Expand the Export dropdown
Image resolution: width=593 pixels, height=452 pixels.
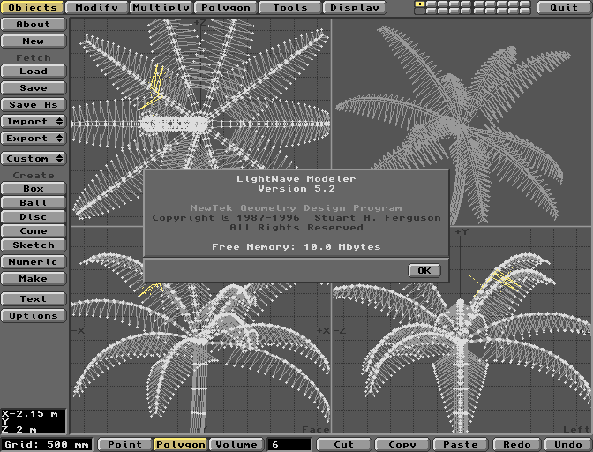[34, 139]
